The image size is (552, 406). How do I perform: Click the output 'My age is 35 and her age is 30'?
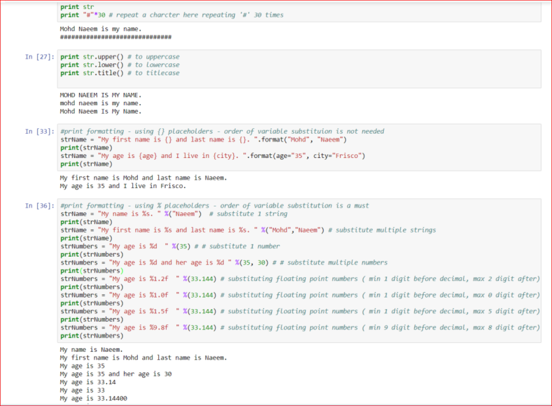(x=116, y=374)
